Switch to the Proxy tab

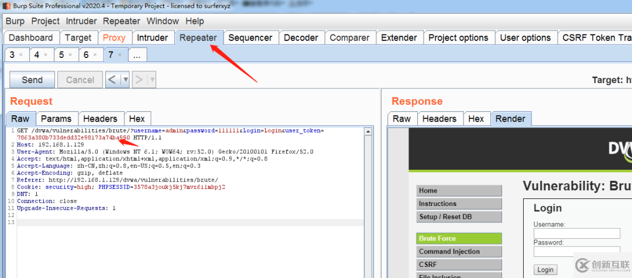pos(114,38)
